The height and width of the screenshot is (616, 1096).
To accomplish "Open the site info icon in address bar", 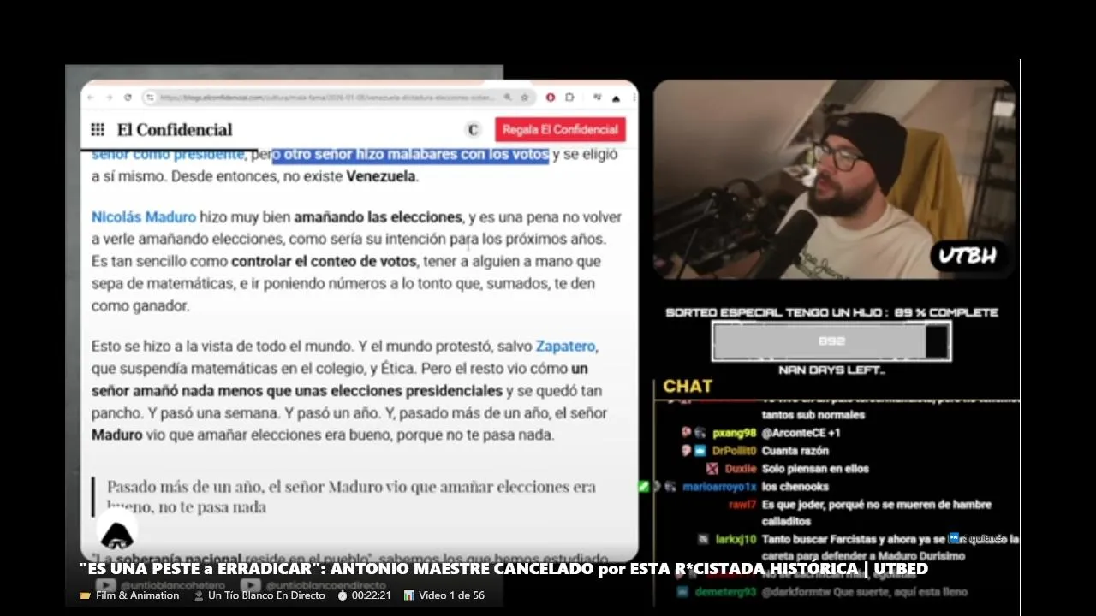I will [151, 98].
